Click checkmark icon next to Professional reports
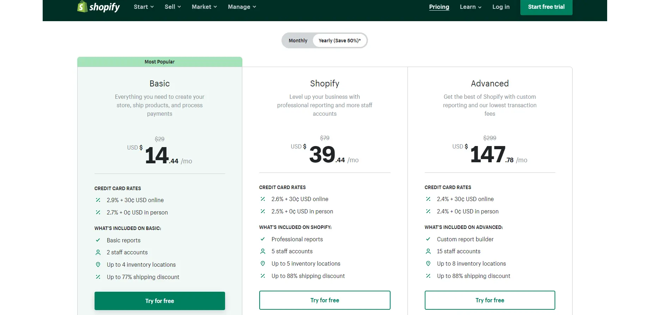The image size is (647, 315). [x=263, y=239]
